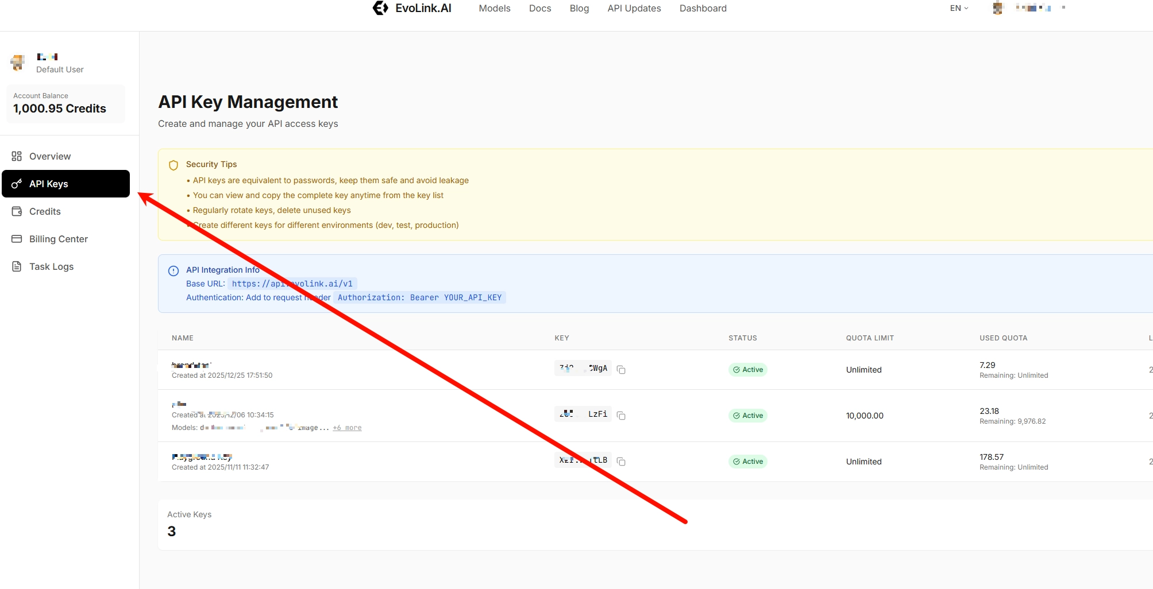The height and width of the screenshot is (589, 1153).
Task: Click the API Integration Info circle icon
Action: coord(173,271)
